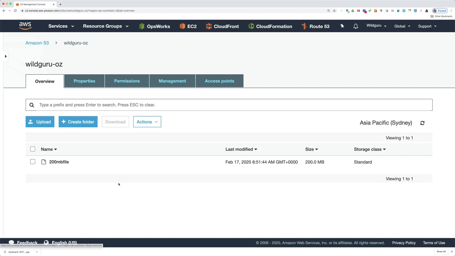The image size is (455, 256).
Task: Open the Services dropdown menu
Action: point(61,26)
